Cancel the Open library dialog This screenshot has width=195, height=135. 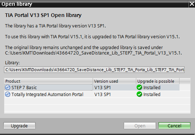174,126
